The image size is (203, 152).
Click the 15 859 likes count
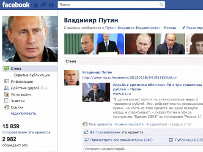coord(11,126)
